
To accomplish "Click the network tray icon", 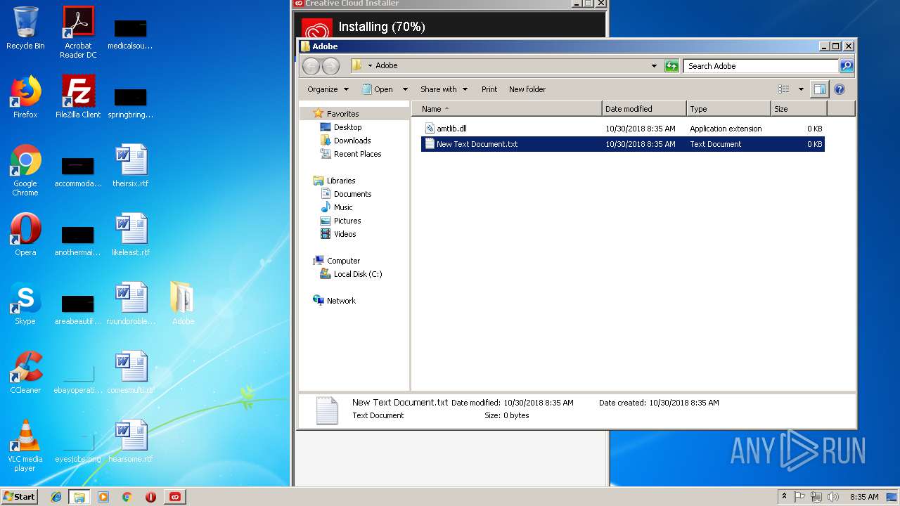I will [816, 497].
